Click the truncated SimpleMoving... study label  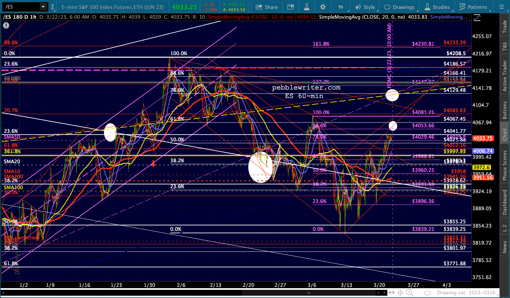(x=449, y=17)
